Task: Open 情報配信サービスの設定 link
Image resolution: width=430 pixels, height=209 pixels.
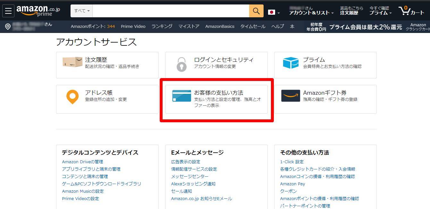Action: (x=194, y=169)
